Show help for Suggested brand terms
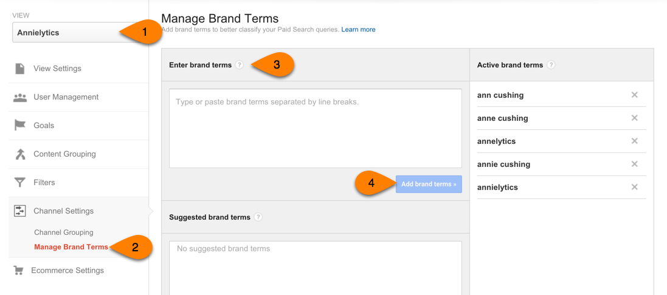The height and width of the screenshot is (295, 667). coord(258,217)
